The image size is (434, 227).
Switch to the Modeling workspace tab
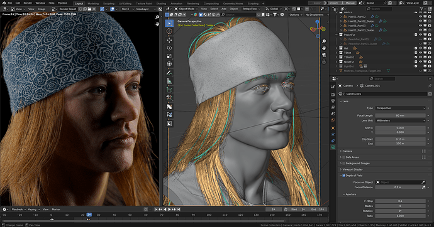[x=93, y=4]
